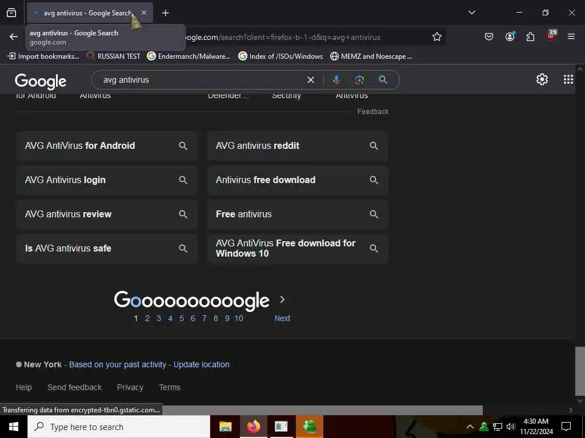The height and width of the screenshot is (438, 585).
Task: Click Update location link
Action: tap(202, 364)
